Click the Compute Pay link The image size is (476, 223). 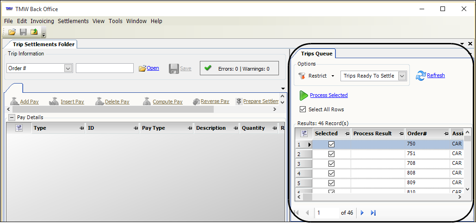click(x=167, y=102)
